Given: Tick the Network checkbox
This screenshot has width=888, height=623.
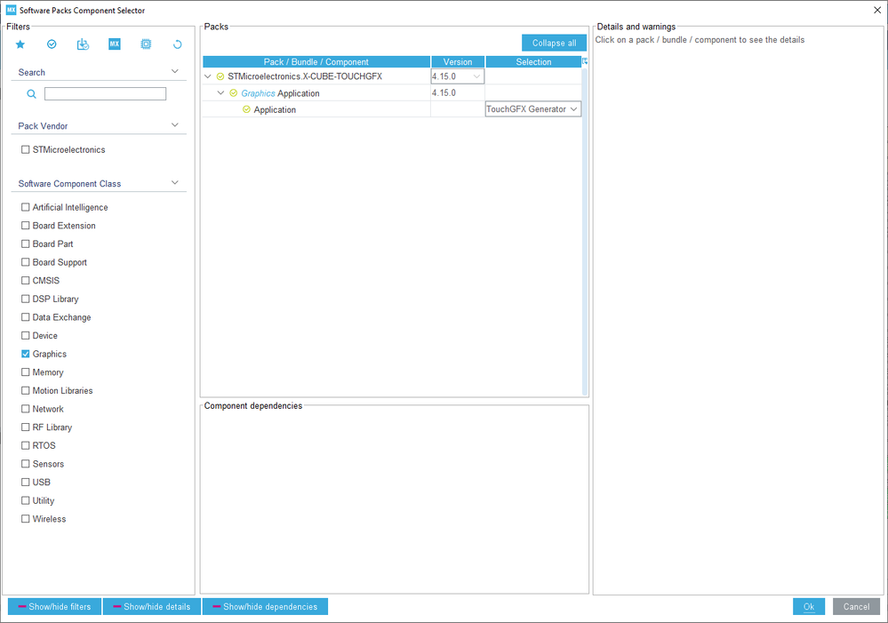Looking at the screenshot, I should click(26, 408).
